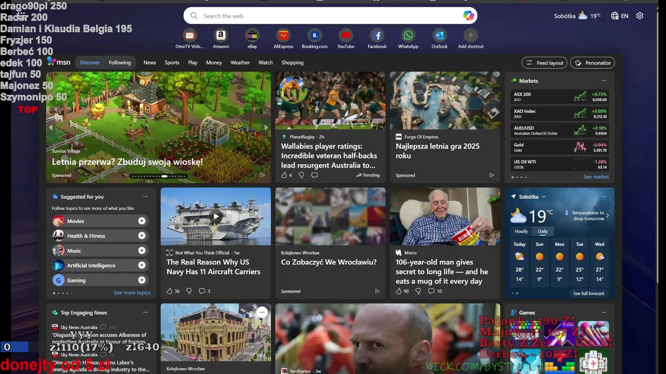Show next Sunrise Village carousel slide

[x=266, y=127]
